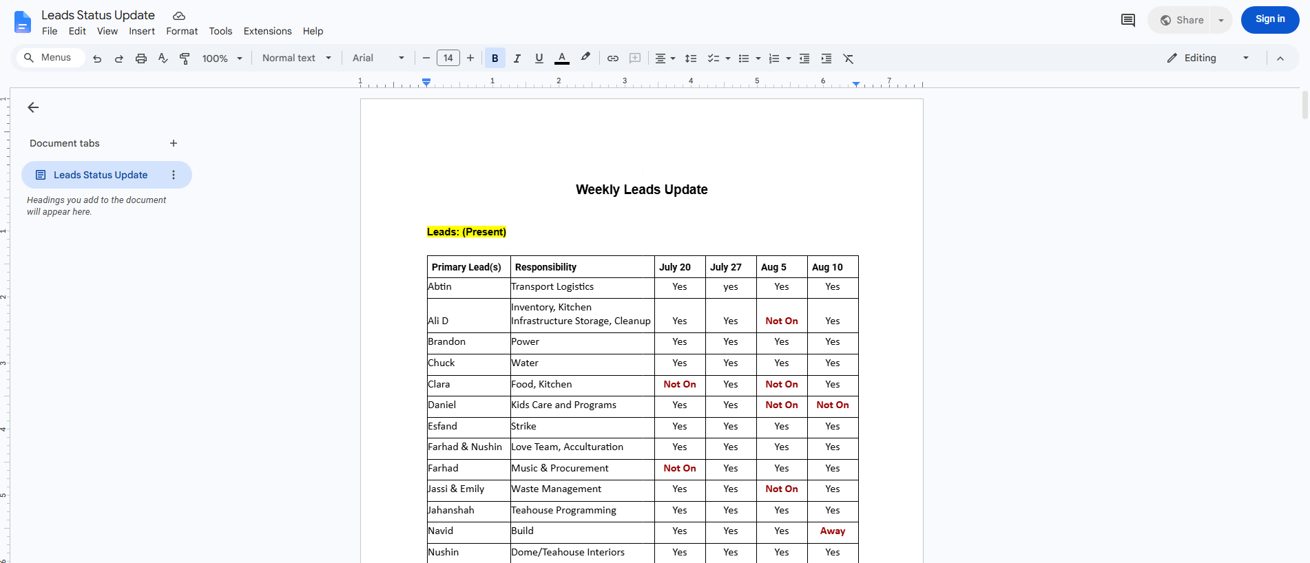Toggle italic formatting

point(517,59)
